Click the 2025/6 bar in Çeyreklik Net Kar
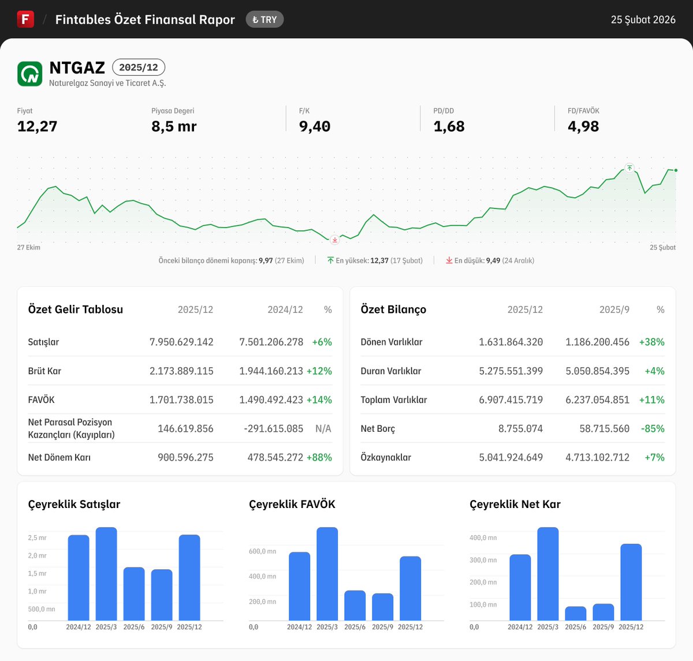 [x=576, y=614]
